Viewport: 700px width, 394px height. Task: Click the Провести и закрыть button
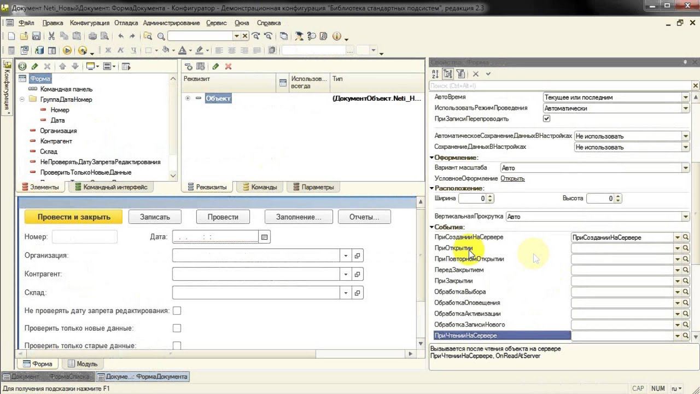[74, 217]
